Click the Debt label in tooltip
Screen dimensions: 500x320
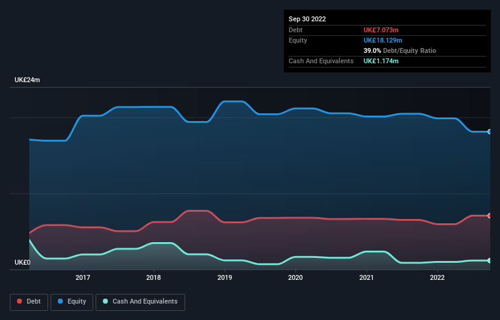295,30
